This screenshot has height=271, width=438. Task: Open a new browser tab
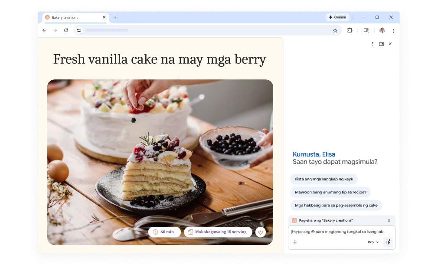(115, 17)
